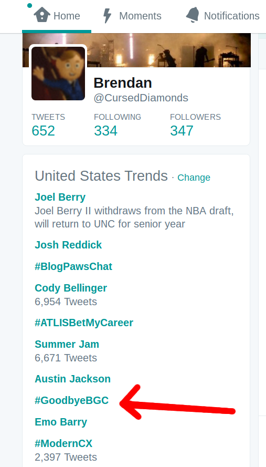This screenshot has height=467, width=266.
Task: Open the 334 Following count
Action: 105,131
